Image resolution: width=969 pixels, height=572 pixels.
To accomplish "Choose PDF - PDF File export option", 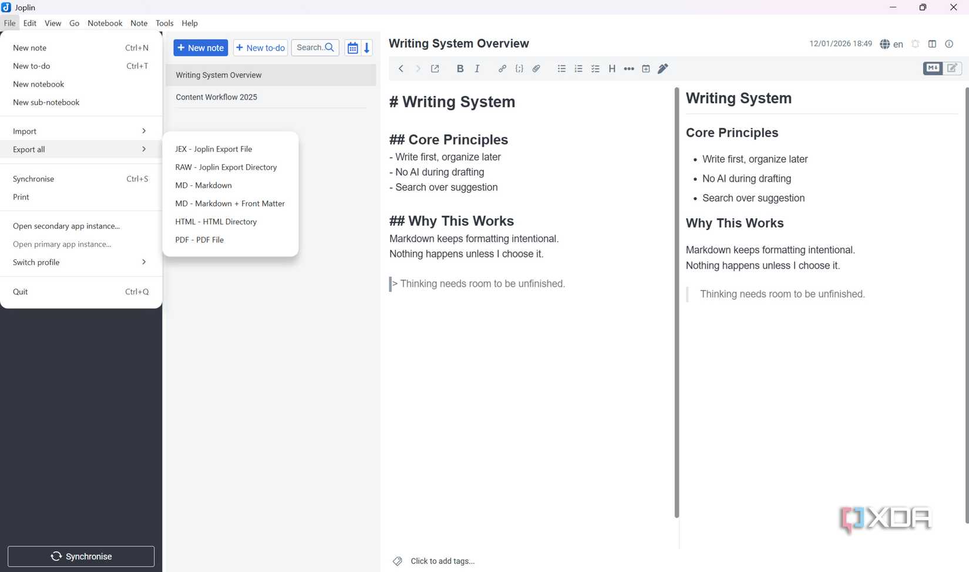I will tap(199, 240).
